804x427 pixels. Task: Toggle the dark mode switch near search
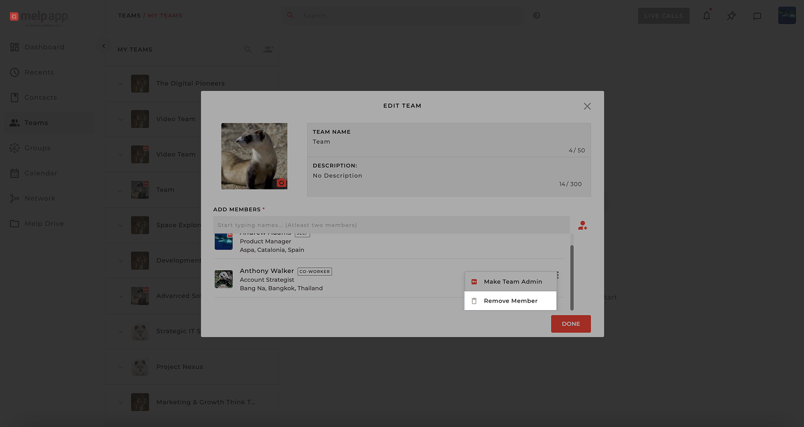pos(536,15)
